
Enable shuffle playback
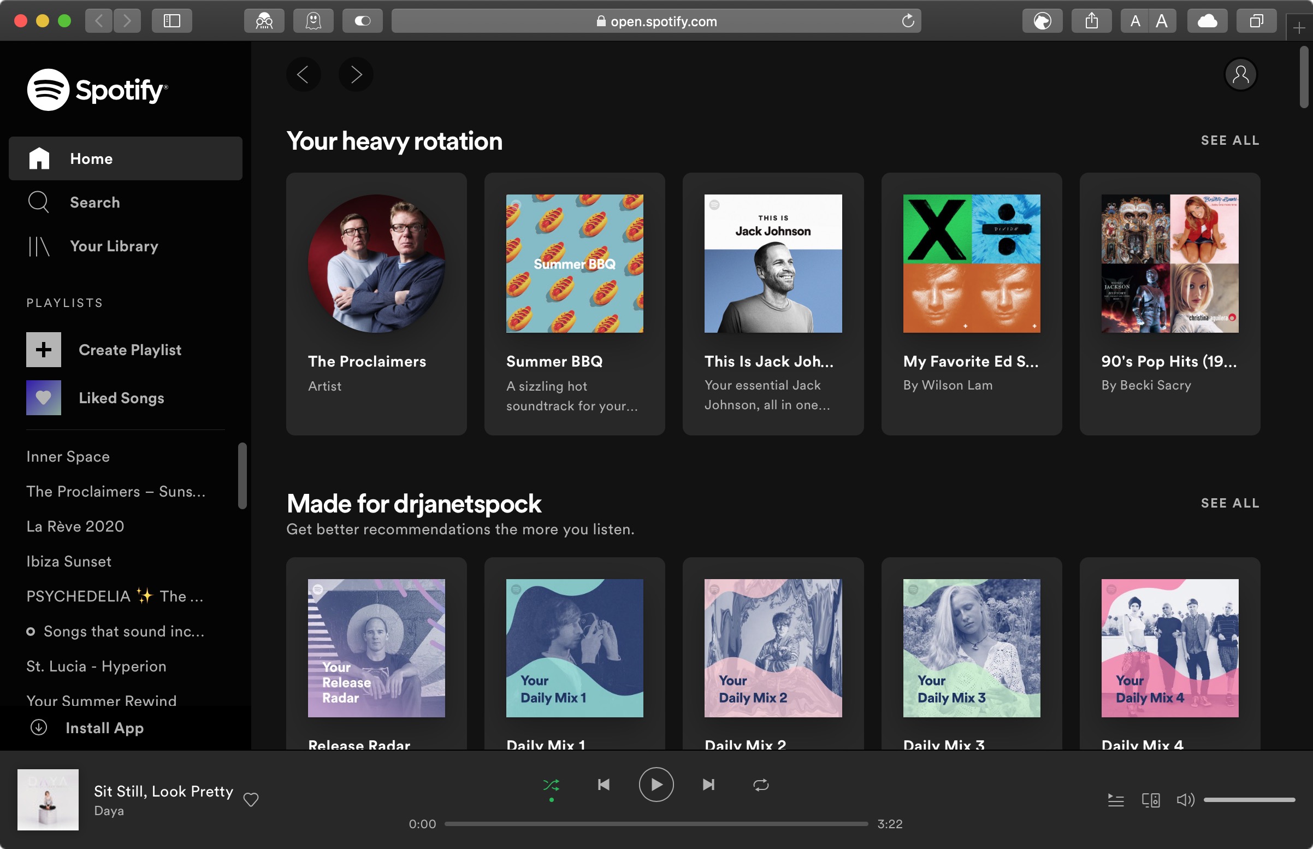coord(552,784)
